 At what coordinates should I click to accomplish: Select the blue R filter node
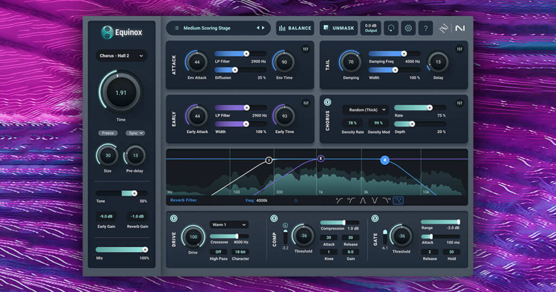(385, 160)
